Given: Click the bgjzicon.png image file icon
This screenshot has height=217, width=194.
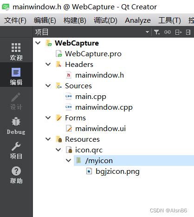Looking at the screenshot, I should [89, 171].
